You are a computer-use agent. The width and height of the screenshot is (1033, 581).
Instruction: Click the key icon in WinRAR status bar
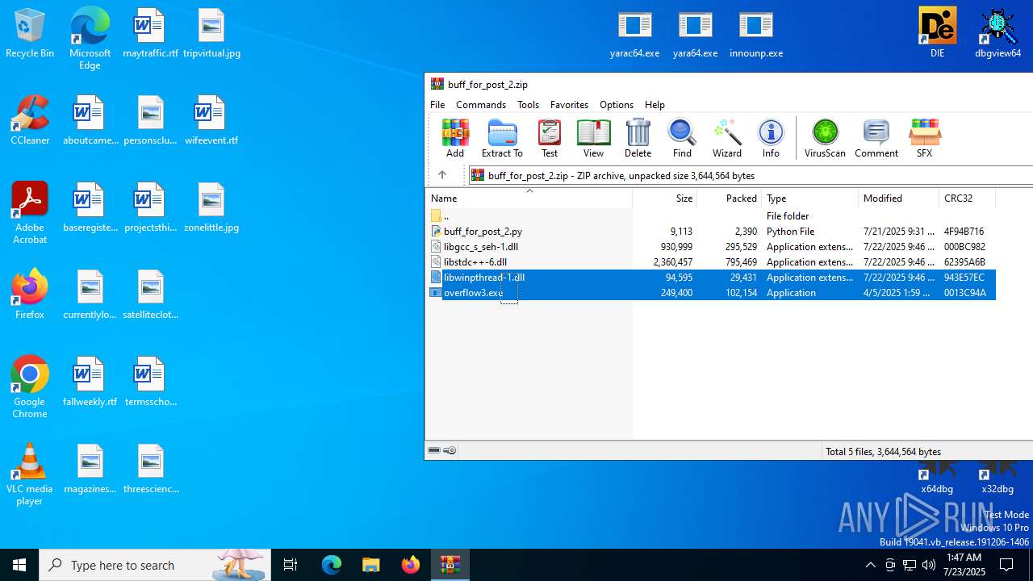point(450,451)
